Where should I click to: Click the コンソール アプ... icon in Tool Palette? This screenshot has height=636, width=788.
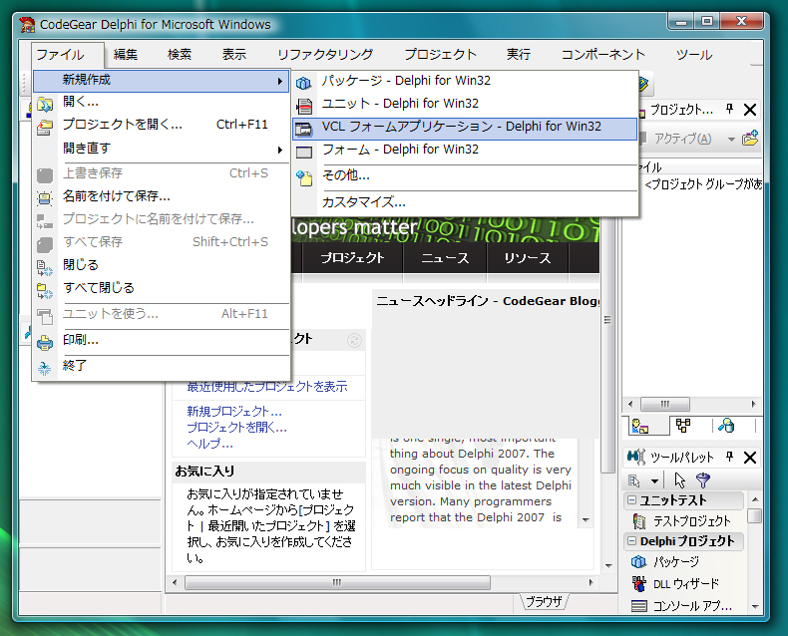(638, 606)
